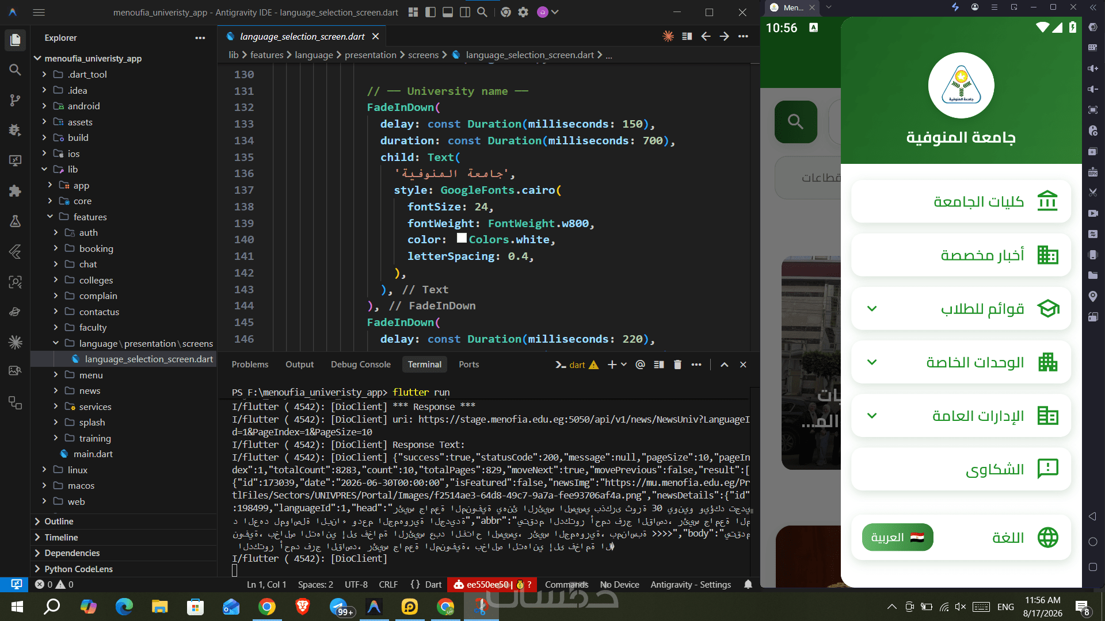Click the Android back triangle in emulator
The height and width of the screenshot is (621, 1105).
tap(1092, 516)
